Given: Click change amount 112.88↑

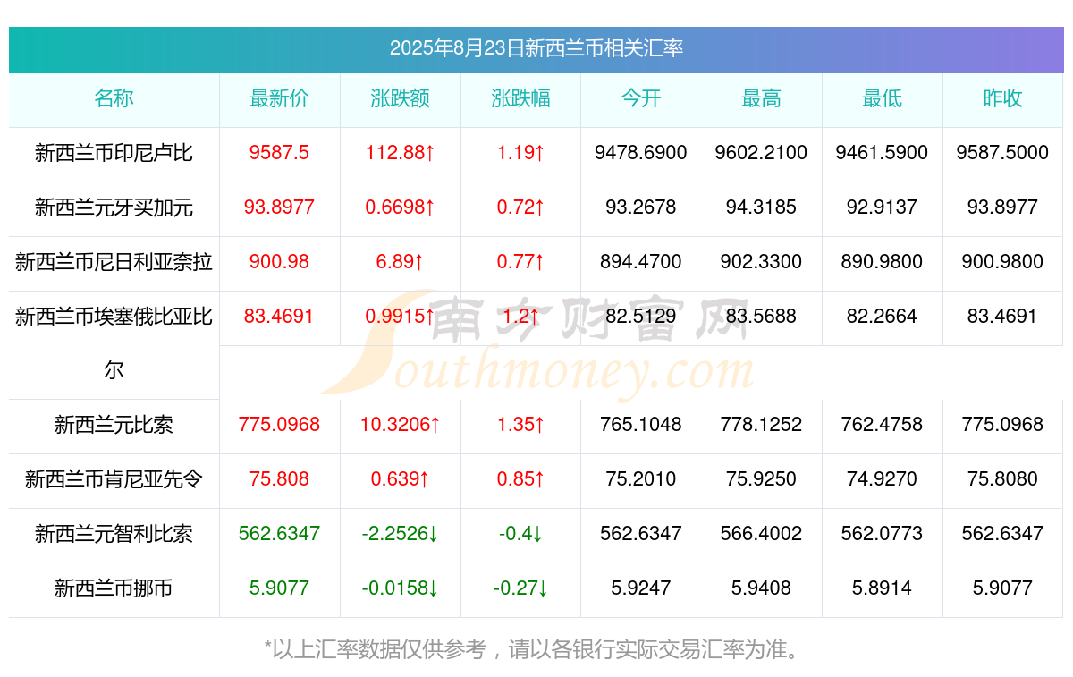Looking at the screenshot, I should pos(401,153).
